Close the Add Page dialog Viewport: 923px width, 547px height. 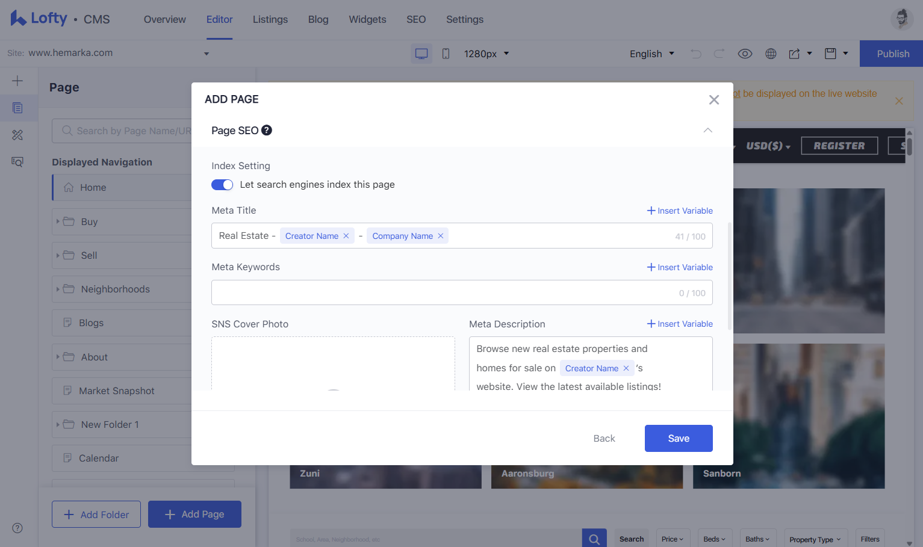[714, 99]
